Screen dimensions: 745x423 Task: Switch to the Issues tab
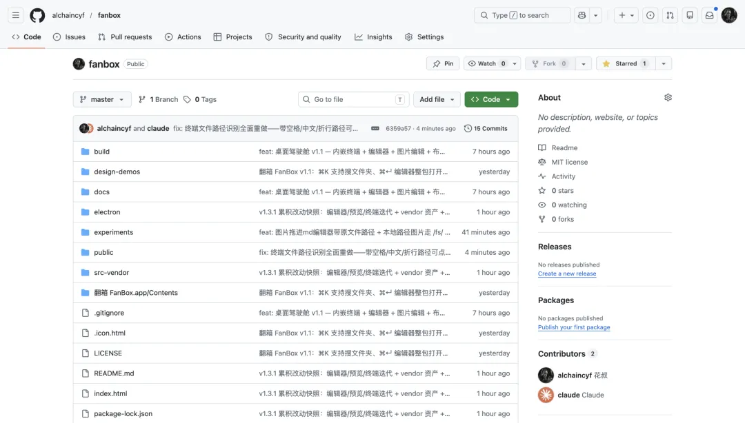click(70, 37)
